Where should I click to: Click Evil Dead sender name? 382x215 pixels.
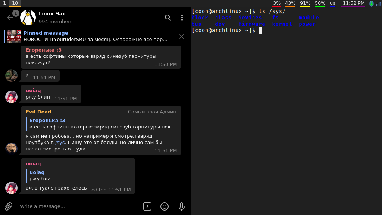point(38,112)
